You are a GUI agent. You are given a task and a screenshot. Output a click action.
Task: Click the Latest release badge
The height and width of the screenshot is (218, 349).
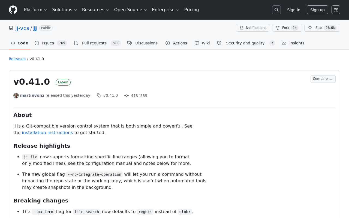[63, 82]
